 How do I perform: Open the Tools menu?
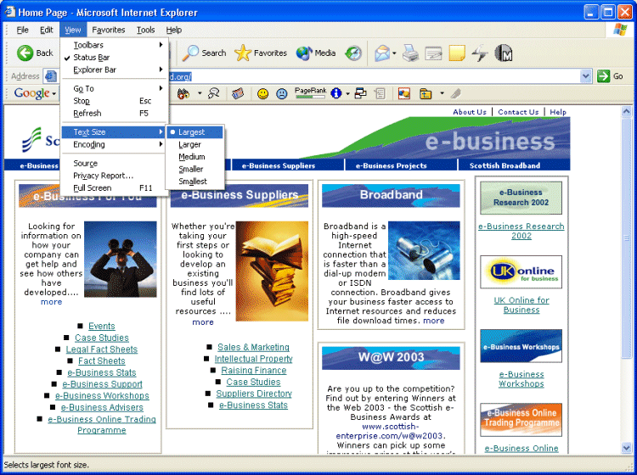click(145, 30)
